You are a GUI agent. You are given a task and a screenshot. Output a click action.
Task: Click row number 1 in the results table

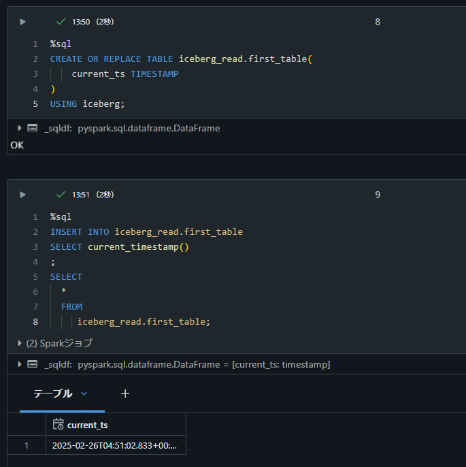click(x=27, y=445)
